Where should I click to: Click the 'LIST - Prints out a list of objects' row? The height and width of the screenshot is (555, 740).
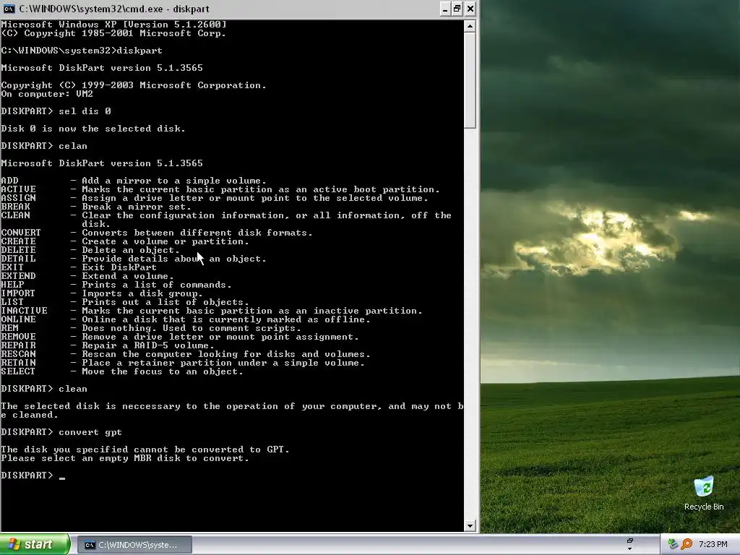[x=124, y=302]
